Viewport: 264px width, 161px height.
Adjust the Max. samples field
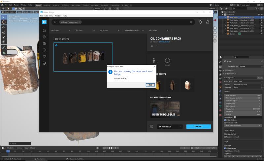click(x=243, y=95)
